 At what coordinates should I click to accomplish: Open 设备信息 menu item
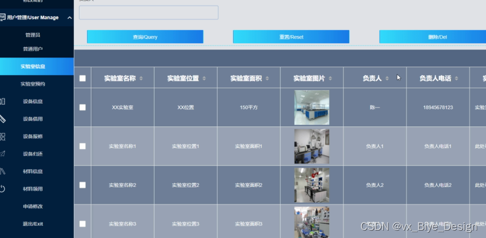pos(32,101)
